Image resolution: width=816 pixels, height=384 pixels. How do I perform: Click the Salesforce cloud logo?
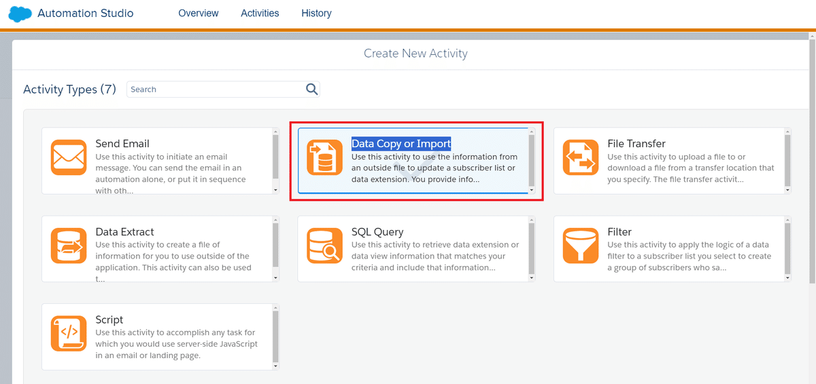(20, 14)
